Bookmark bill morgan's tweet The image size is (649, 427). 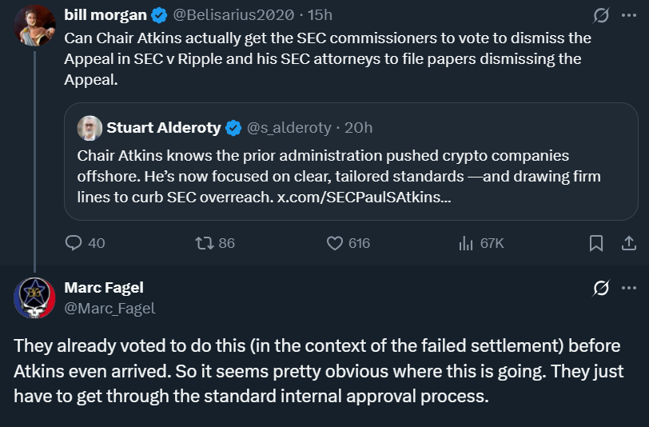click(x=596, y=243)
